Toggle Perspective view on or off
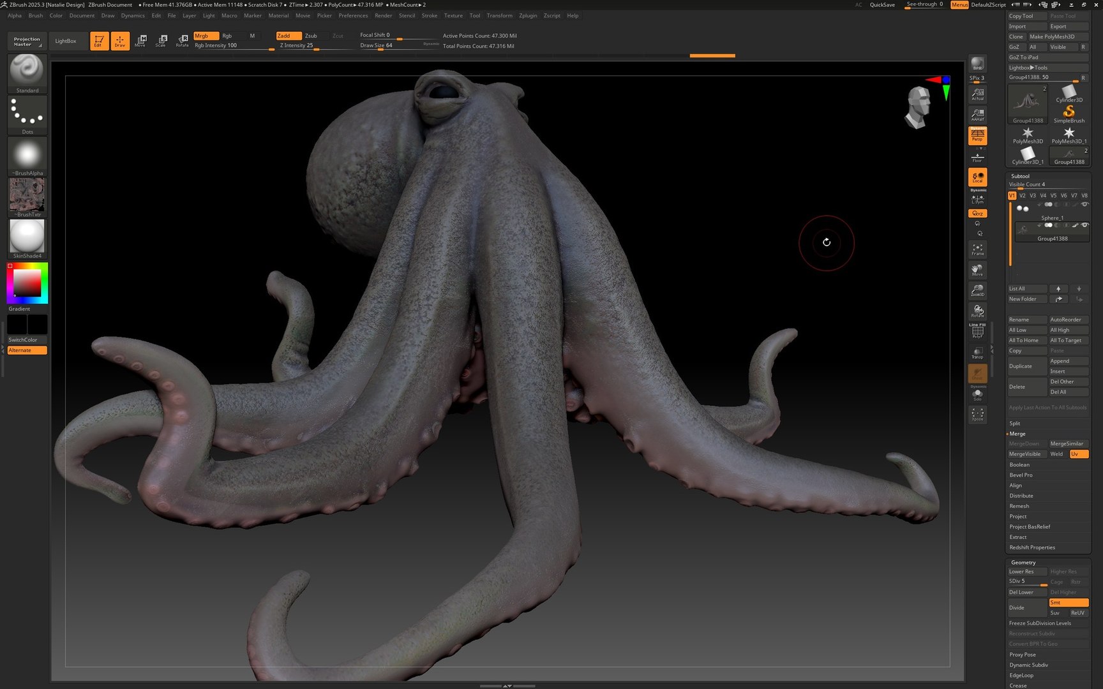Viewport: 1103px width, 689px height. click(x=977, y=135)
